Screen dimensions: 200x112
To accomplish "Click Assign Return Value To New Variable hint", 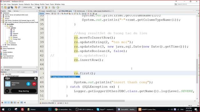I will point(65,77).
